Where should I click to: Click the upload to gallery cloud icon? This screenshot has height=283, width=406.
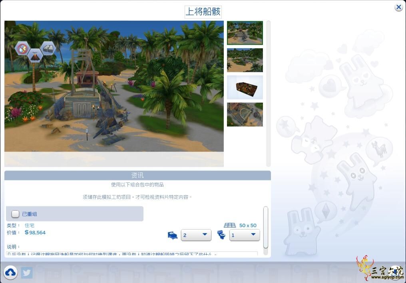click(x=11, y=272)
